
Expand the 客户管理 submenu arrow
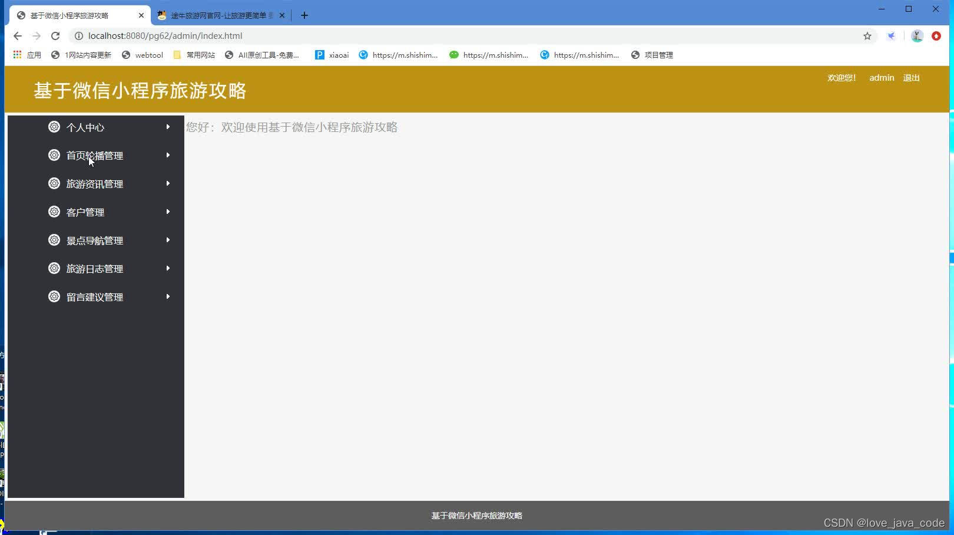(168, 212)
